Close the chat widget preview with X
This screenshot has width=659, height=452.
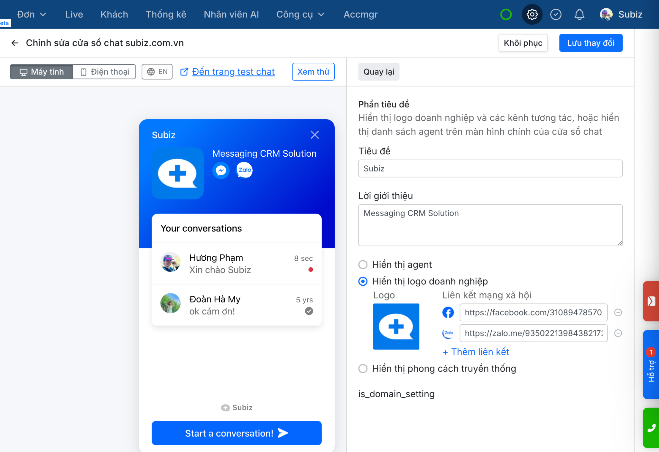(x=315, y=135)
